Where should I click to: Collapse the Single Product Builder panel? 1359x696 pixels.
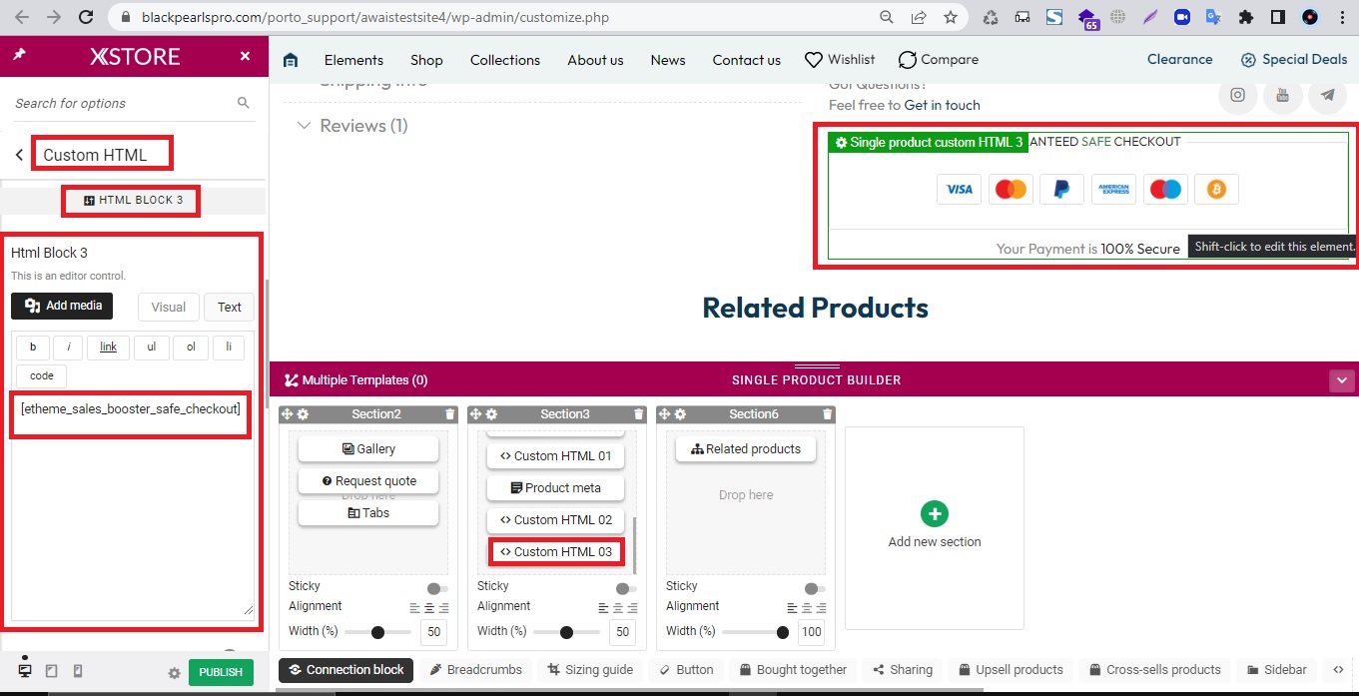pos(1341,380)
